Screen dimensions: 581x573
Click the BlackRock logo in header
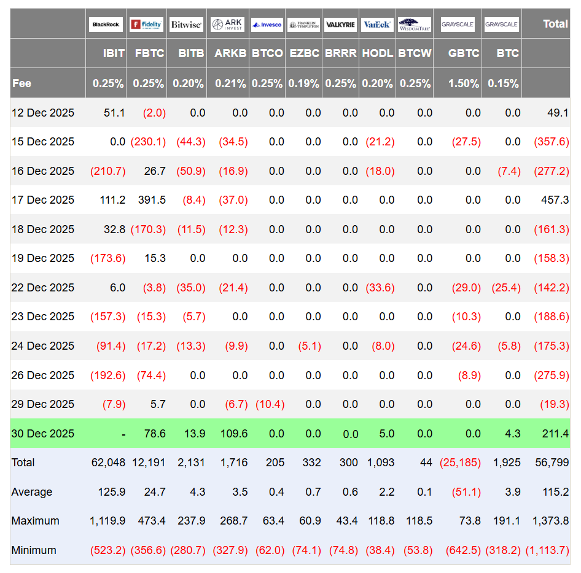pos(106,25)
